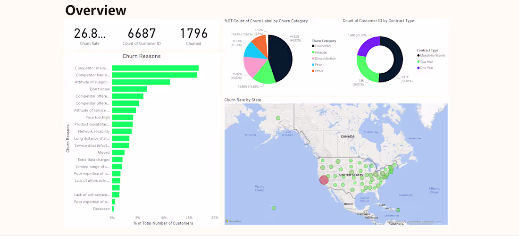The height and width of the screenshot is (236, 519).
Task: Select Two Year contract legend entry
Action: [425, 61]
